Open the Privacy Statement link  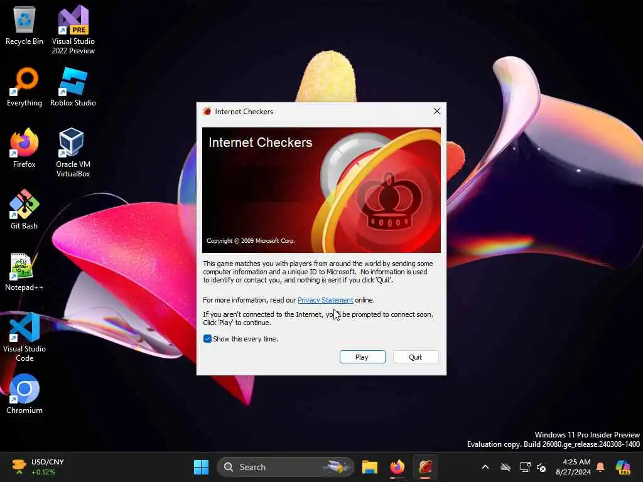tap(325, 300)
